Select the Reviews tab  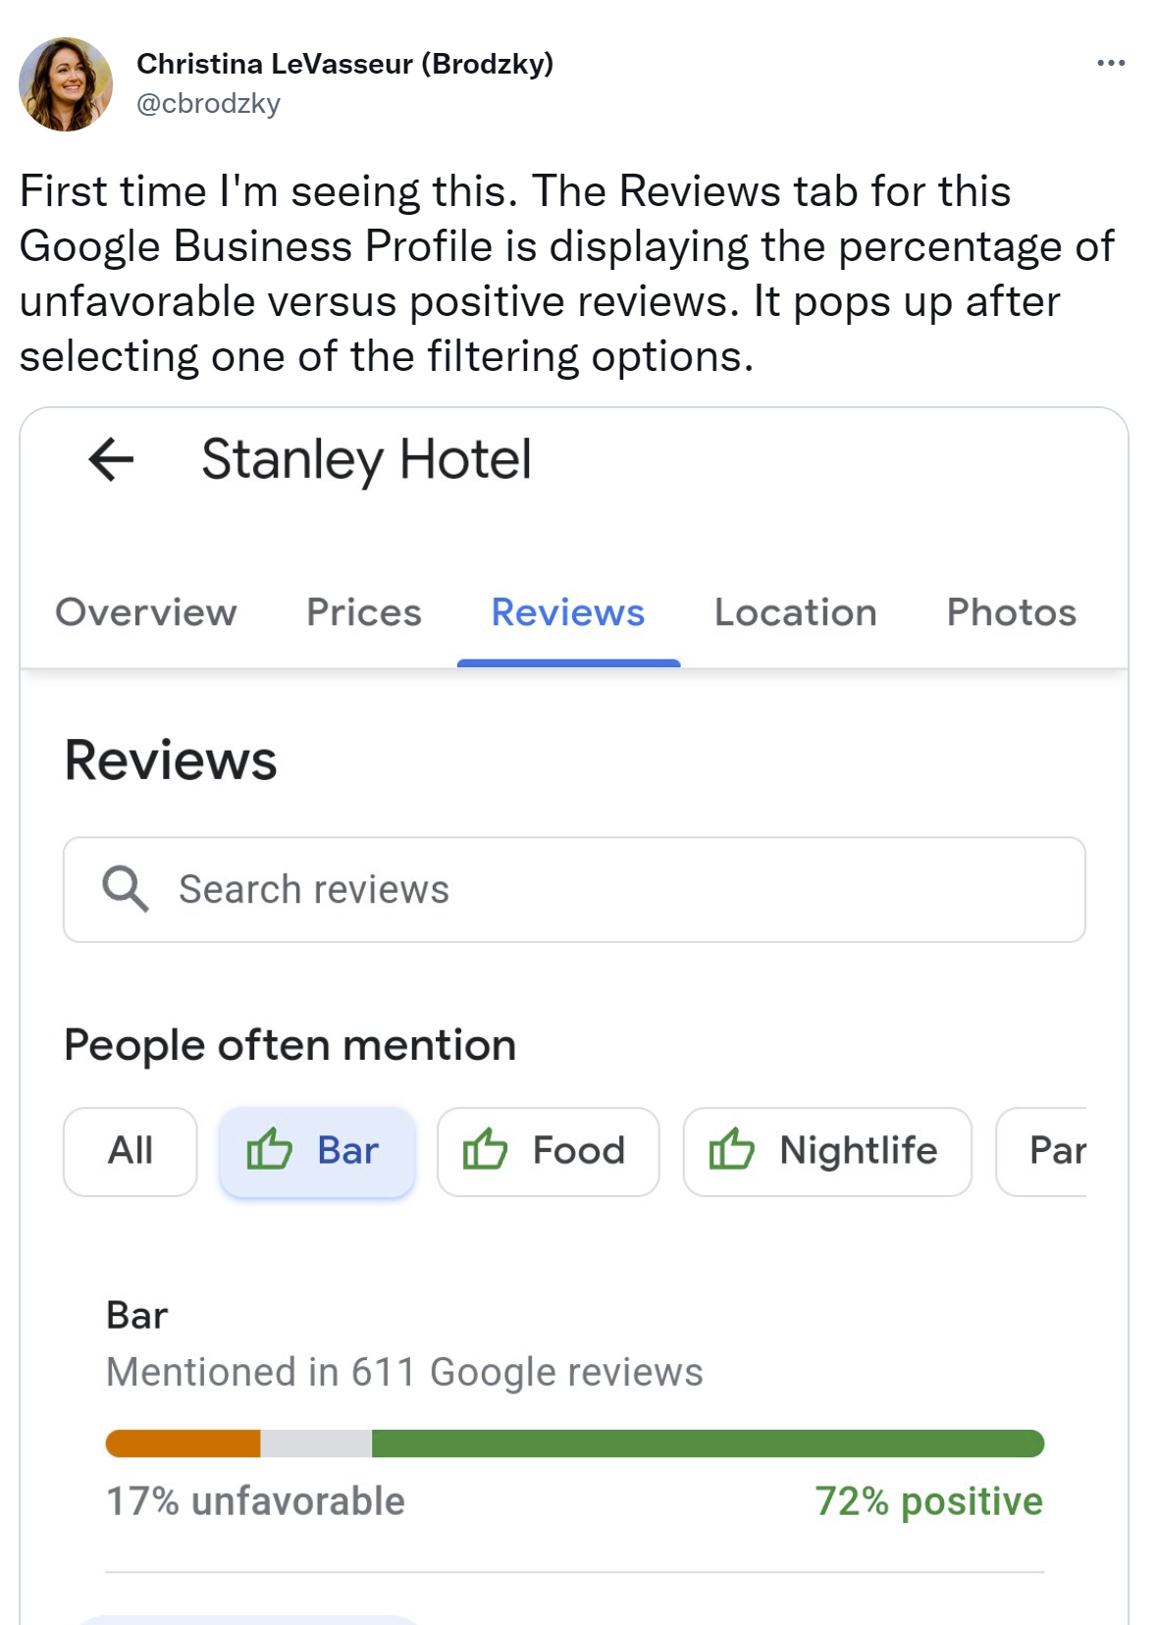568,612
